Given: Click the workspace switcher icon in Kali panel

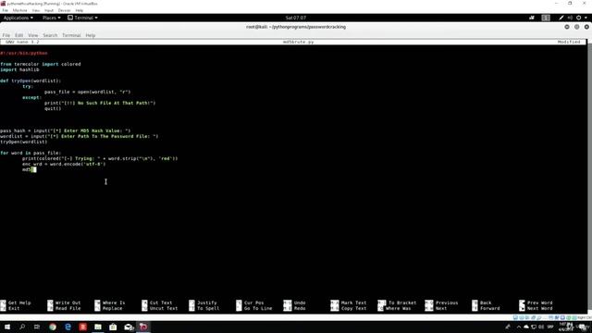Looking at the screenshot, I should [546, 18].
